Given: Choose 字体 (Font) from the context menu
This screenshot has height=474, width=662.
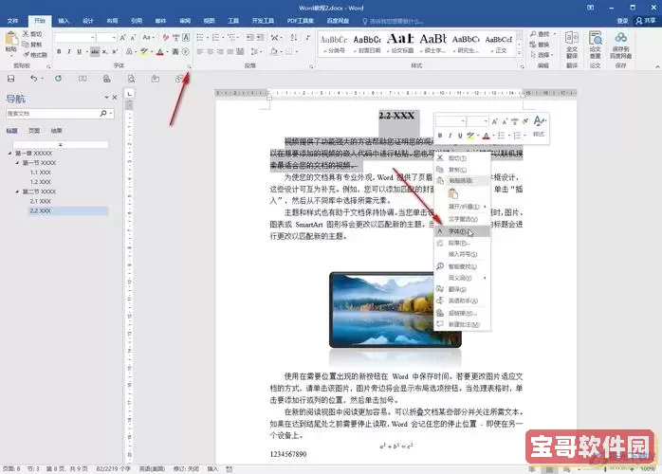Looking at the screenshot, I should pyautogui.click(x=462, y=231).
